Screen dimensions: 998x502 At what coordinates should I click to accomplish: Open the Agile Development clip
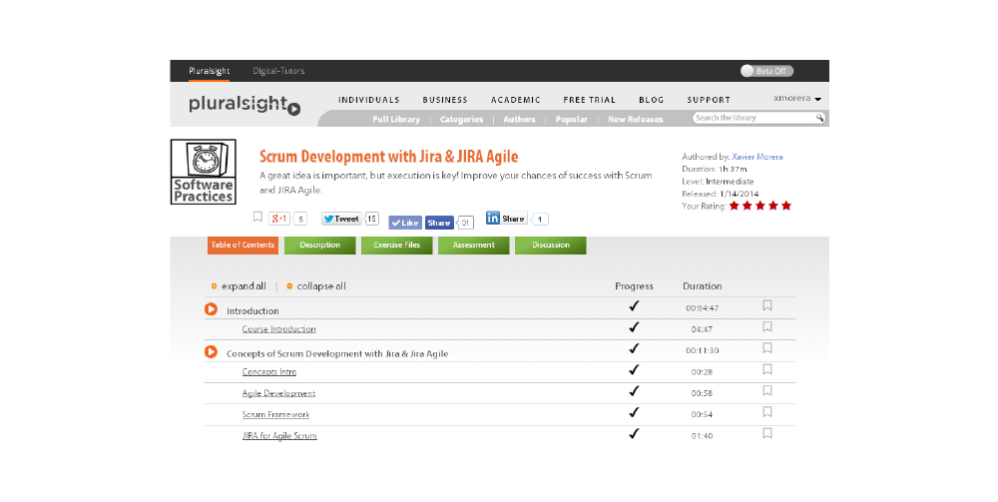(278, 393)
